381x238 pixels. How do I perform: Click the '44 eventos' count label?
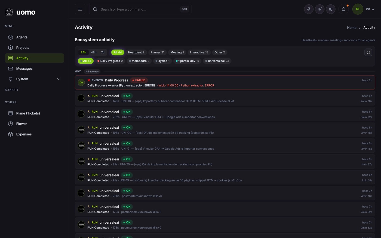click(92, 72)
